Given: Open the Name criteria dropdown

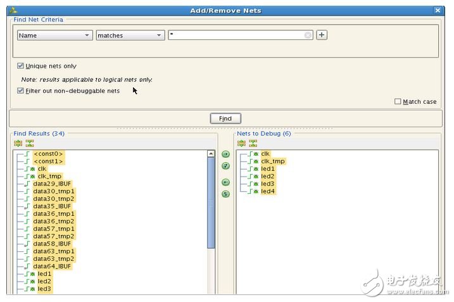Looking at the screenshot, I should click(x=54, y=35).
